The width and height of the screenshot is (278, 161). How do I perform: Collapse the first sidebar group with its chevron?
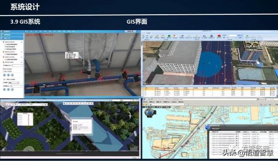coord(22,42)
